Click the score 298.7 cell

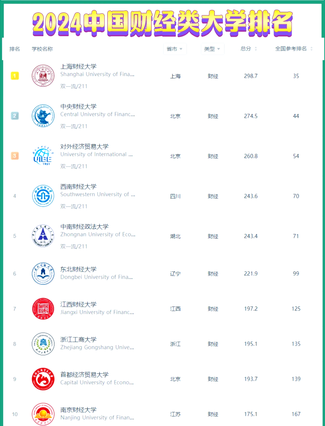(x=251, y=76)
